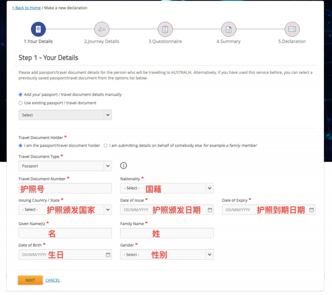Select 'Add your passport details manually' radio
The height and width of the screenshot is (295, 332).
[20, 94]
